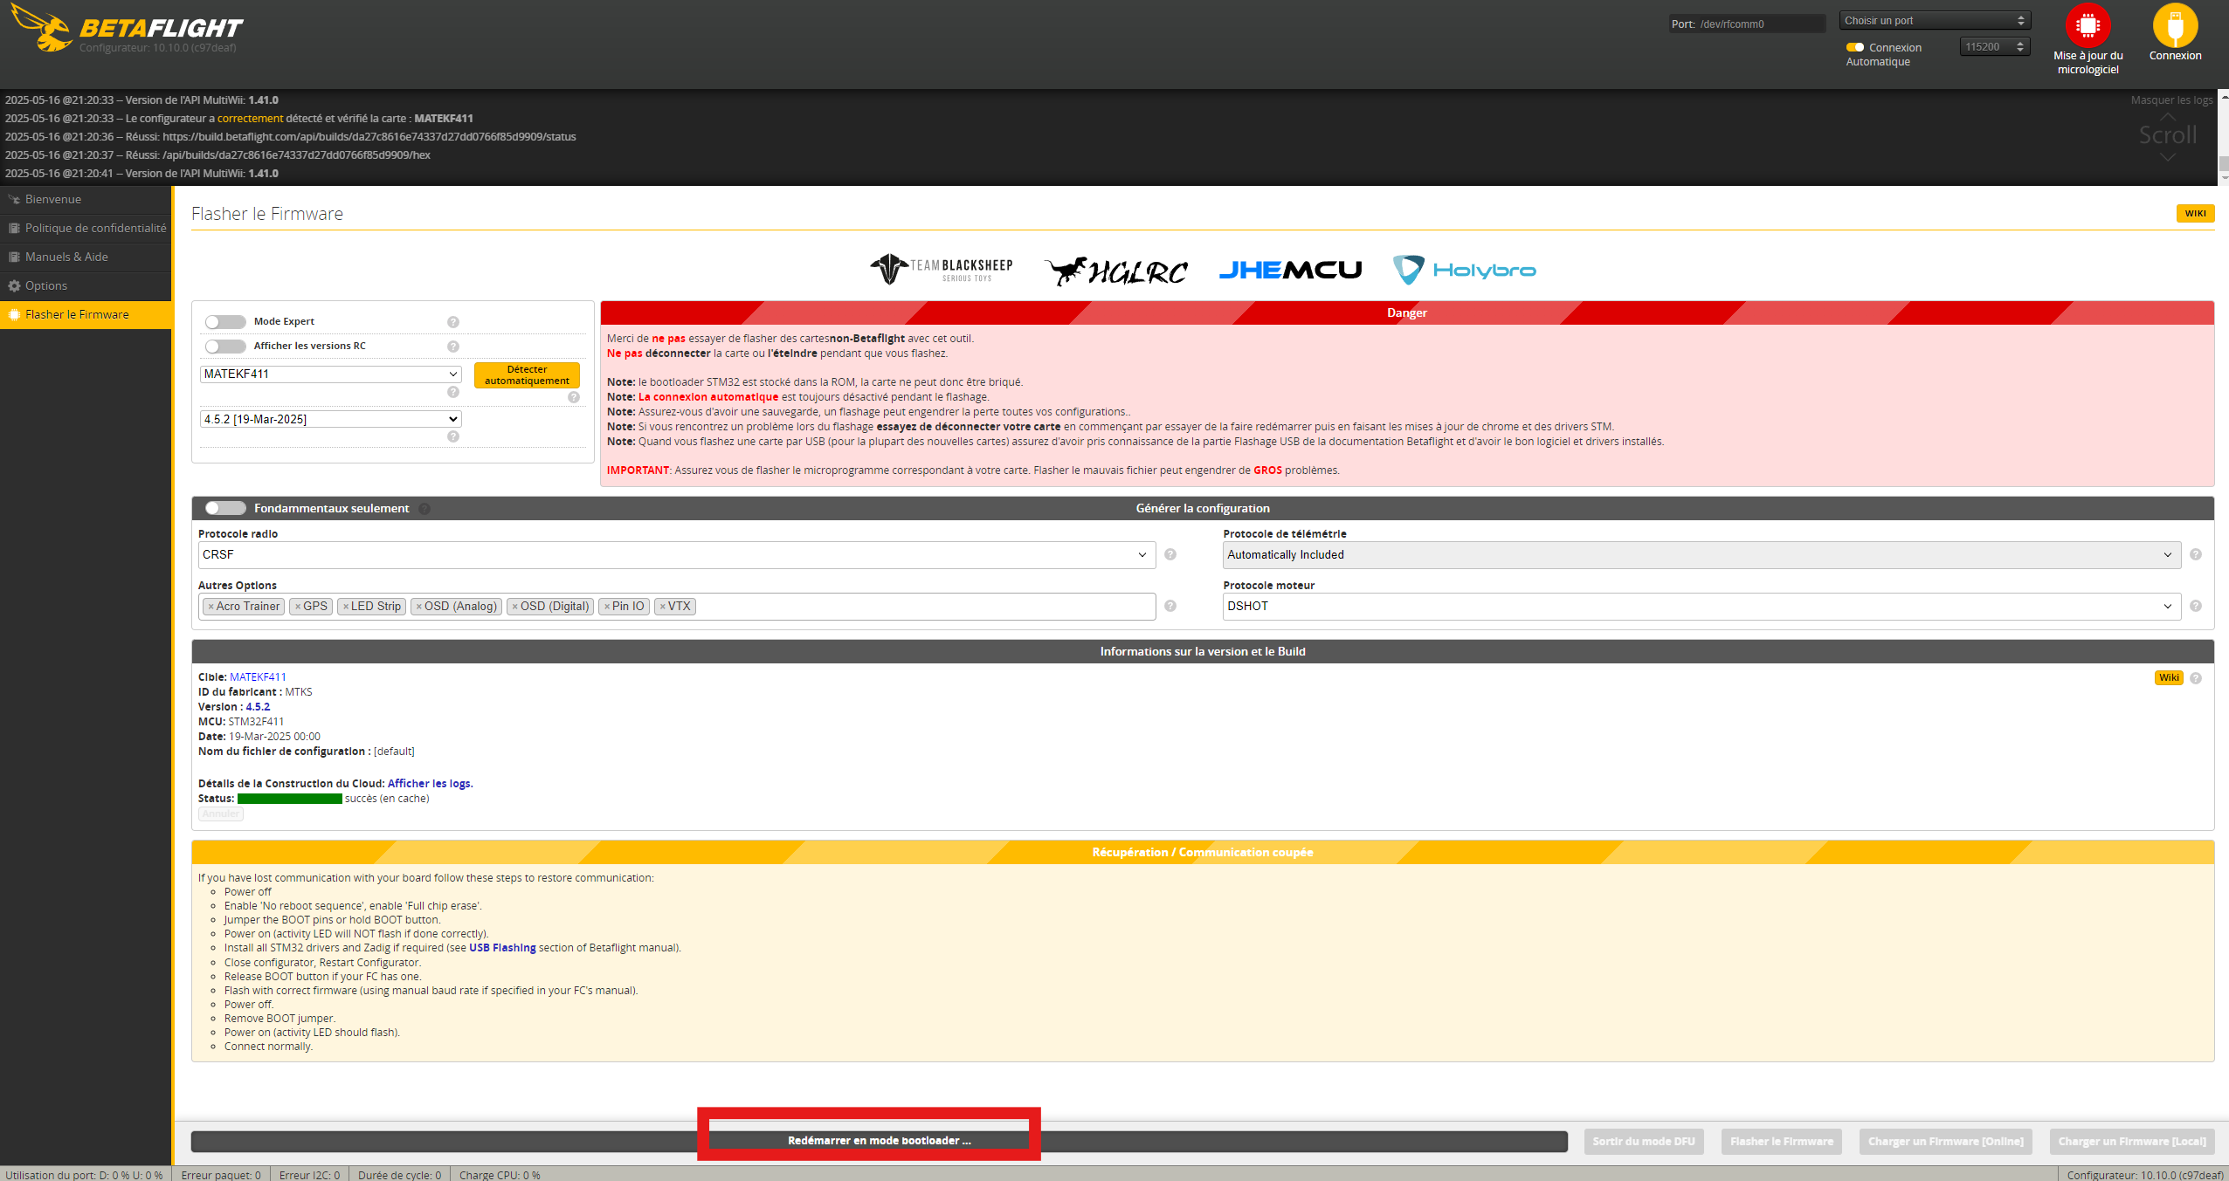This screenshot has height=1181, width=2229.
Task: Click the green build status progress bar
Action: coord(289,799)
